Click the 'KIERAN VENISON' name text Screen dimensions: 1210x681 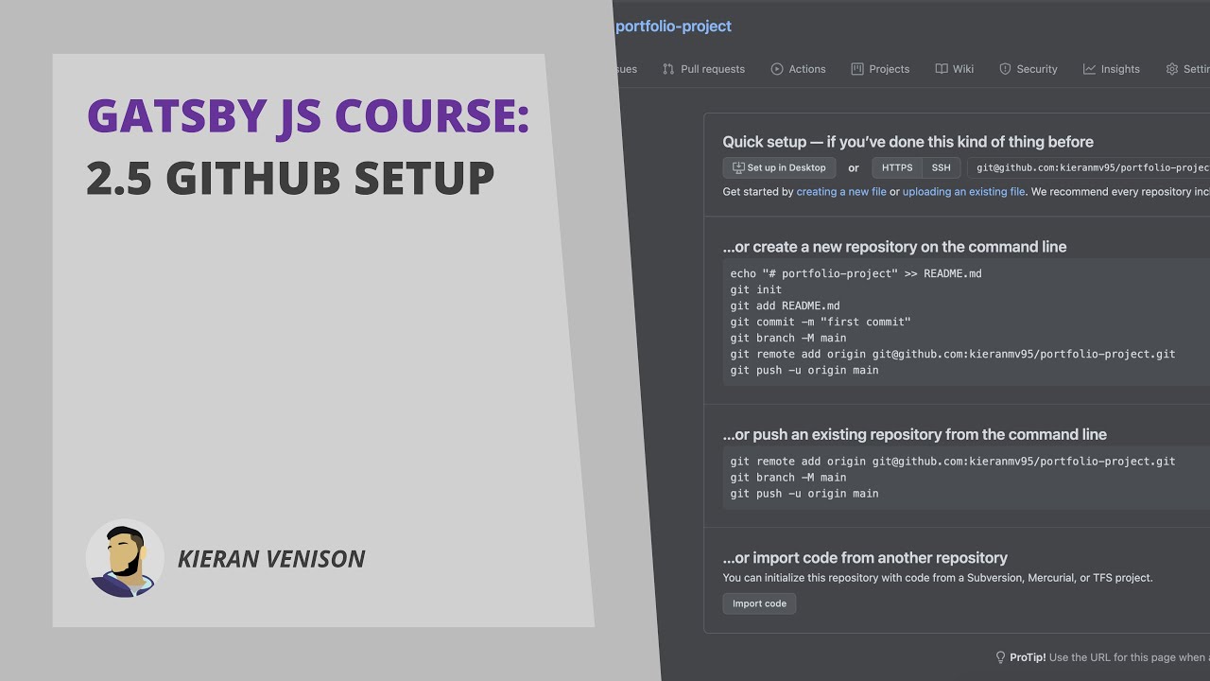click(271, 559)
